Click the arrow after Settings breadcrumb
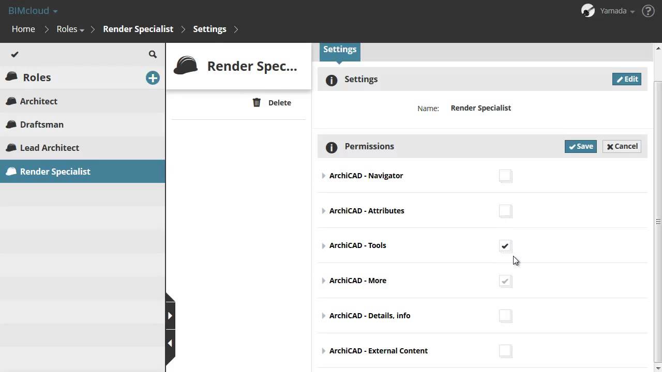This screenshot has width=662, height=372. point(236,29)
